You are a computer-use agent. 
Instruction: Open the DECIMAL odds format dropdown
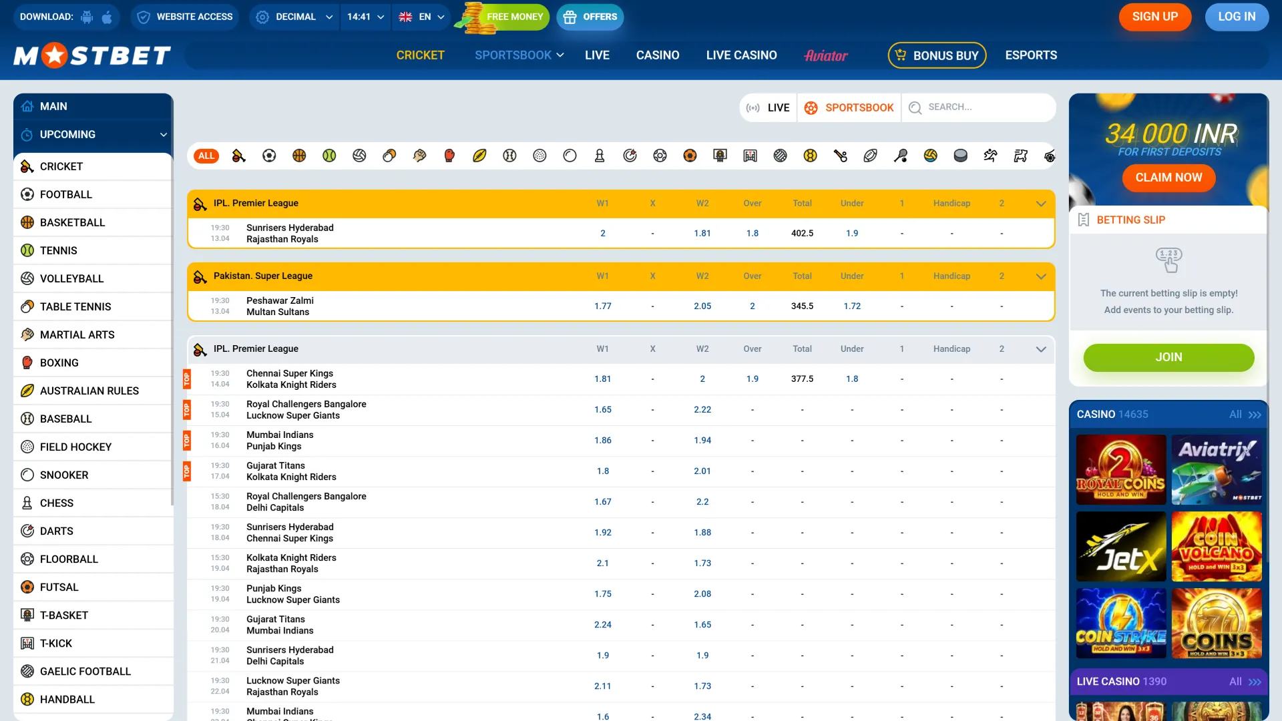pos(294,17)
